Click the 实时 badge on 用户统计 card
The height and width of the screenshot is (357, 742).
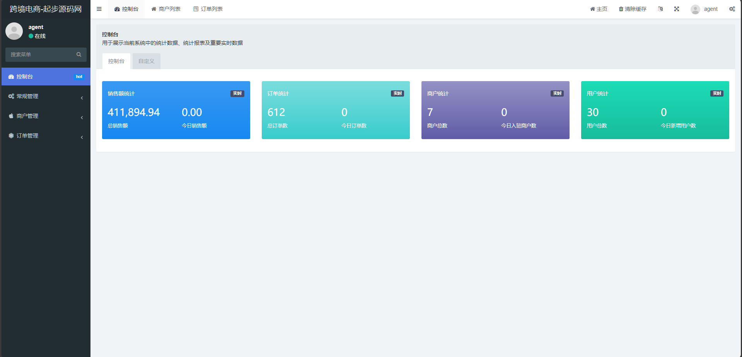(x=717, y=93)
